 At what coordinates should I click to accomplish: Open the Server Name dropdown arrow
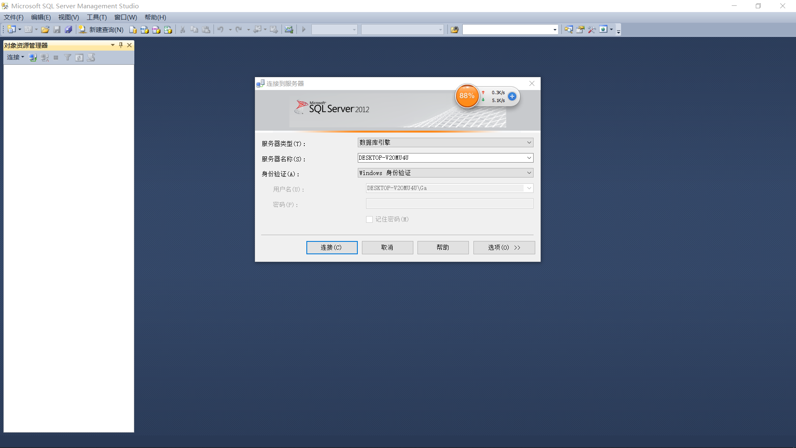pyautogui.click(x=529, y=158)
